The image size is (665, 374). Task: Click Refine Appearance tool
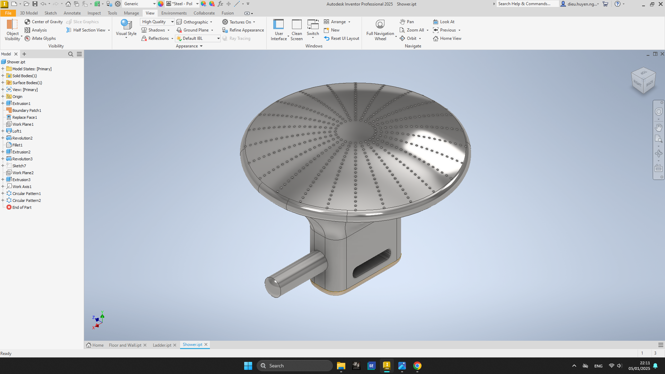coord(243,30)
